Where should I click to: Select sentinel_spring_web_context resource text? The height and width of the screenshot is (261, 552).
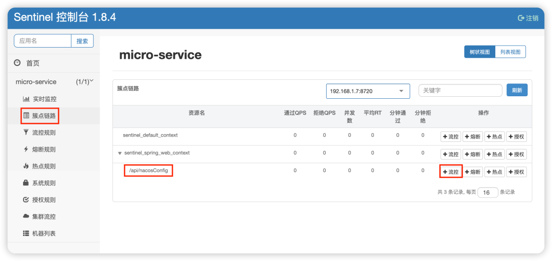pos(157,153)
